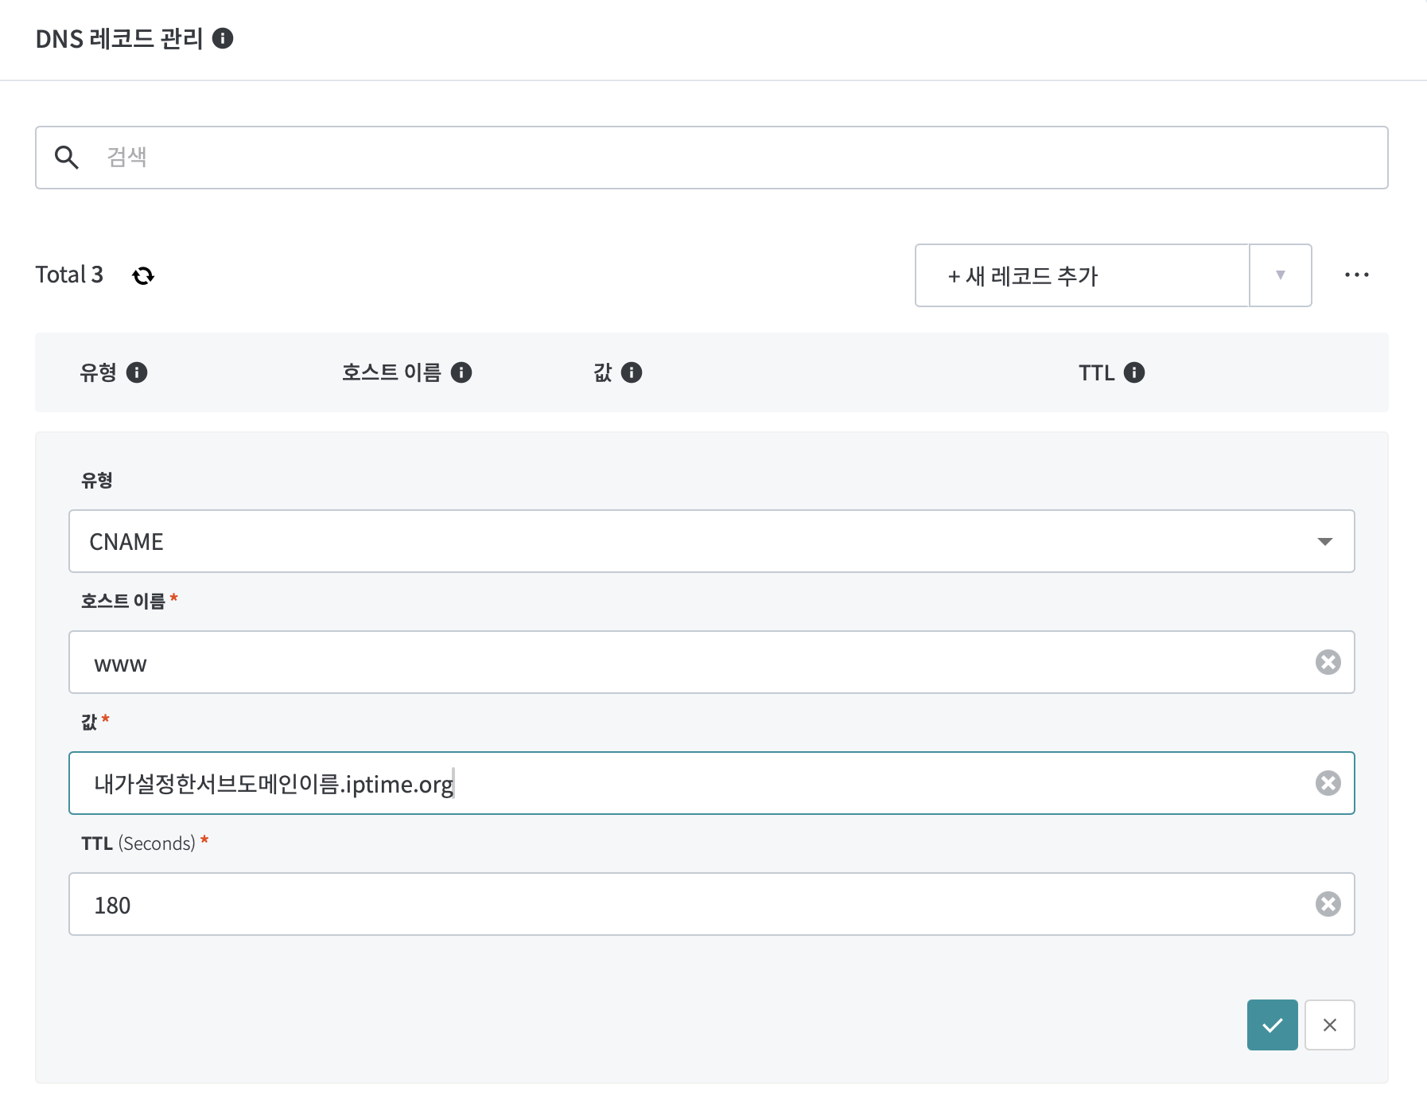Open the three-dot more options menu
The image size is (1427, 1095).
pos(1356,275)
